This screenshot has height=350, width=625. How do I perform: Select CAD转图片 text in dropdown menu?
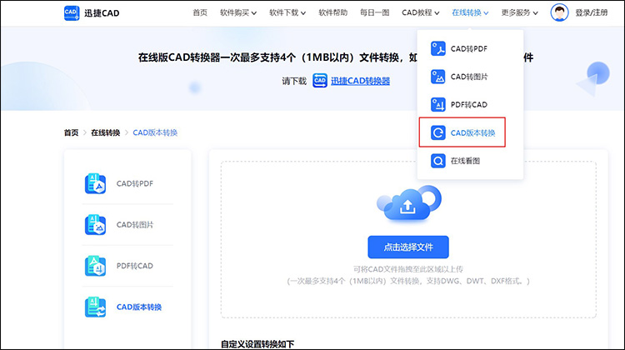click(469, 77)
